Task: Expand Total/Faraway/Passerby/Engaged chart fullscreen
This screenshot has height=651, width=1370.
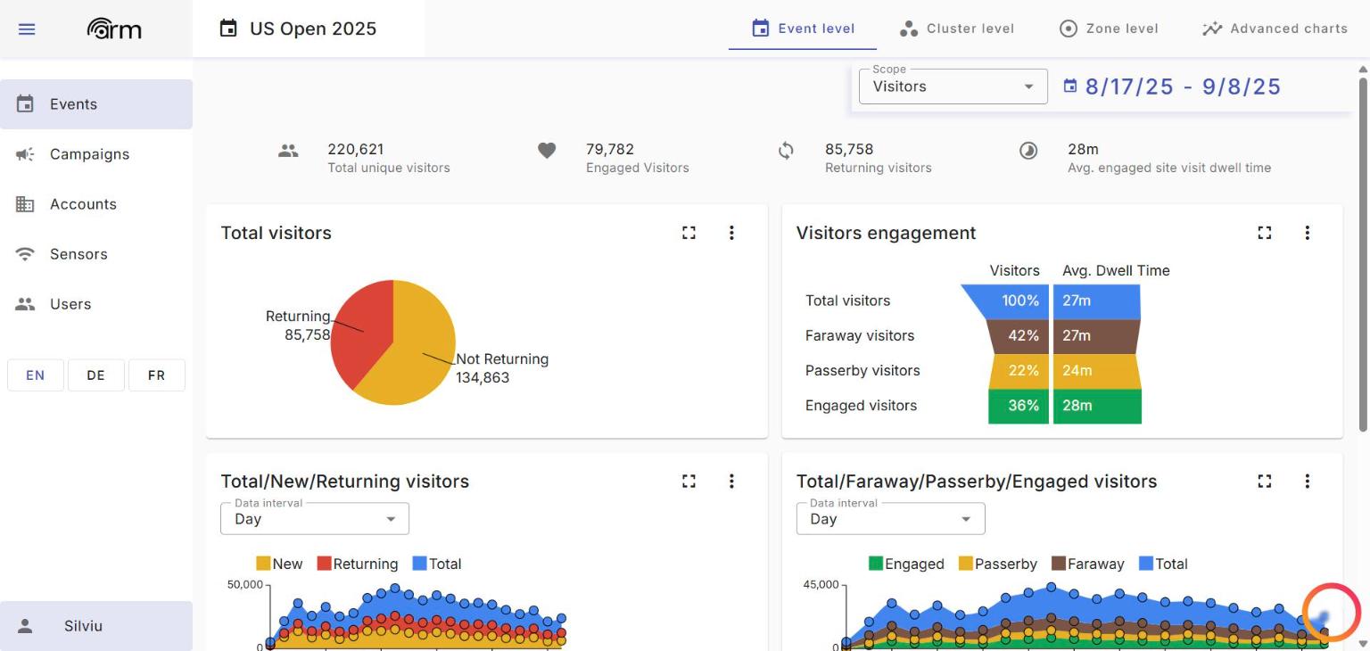Action: tap(1264, 481)
